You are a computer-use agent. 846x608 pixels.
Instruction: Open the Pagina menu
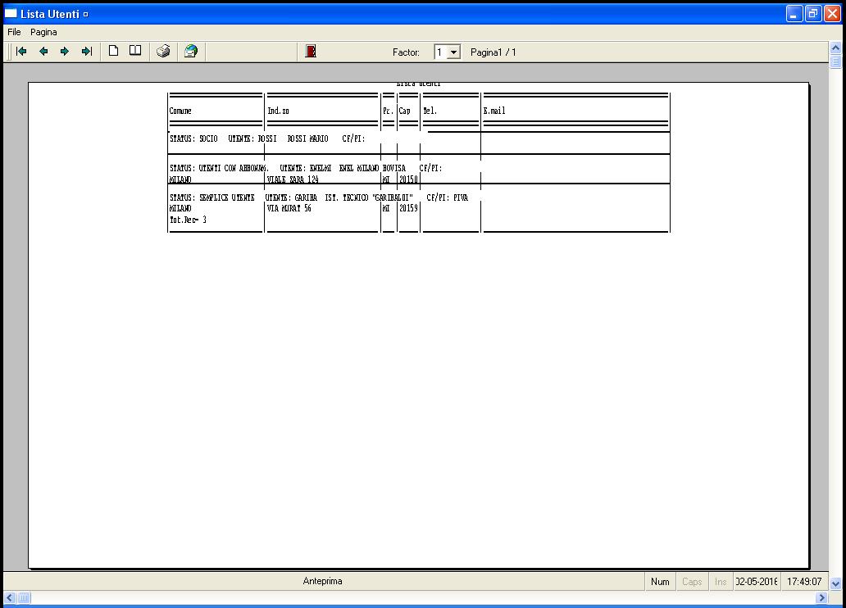43,33
